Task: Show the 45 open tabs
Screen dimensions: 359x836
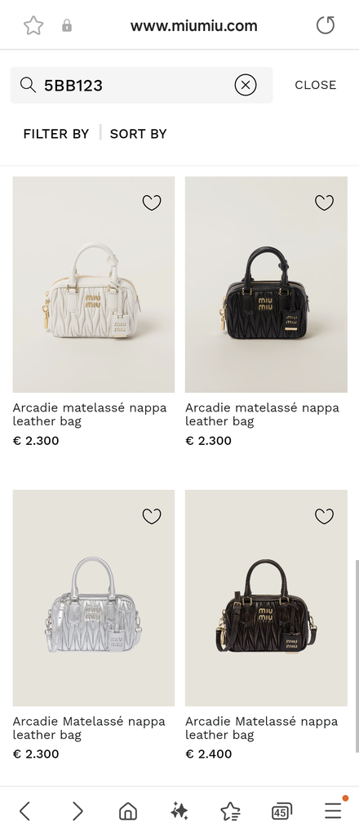Action: (281, 812)
